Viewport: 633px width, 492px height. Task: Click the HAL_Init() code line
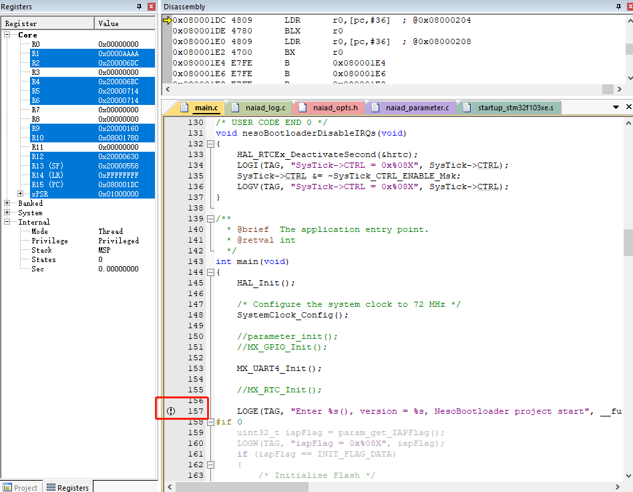tap(266, 283)
